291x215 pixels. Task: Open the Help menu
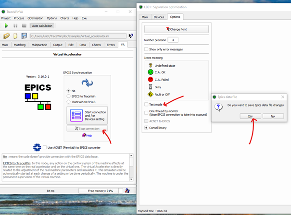[x=75, y=18]
